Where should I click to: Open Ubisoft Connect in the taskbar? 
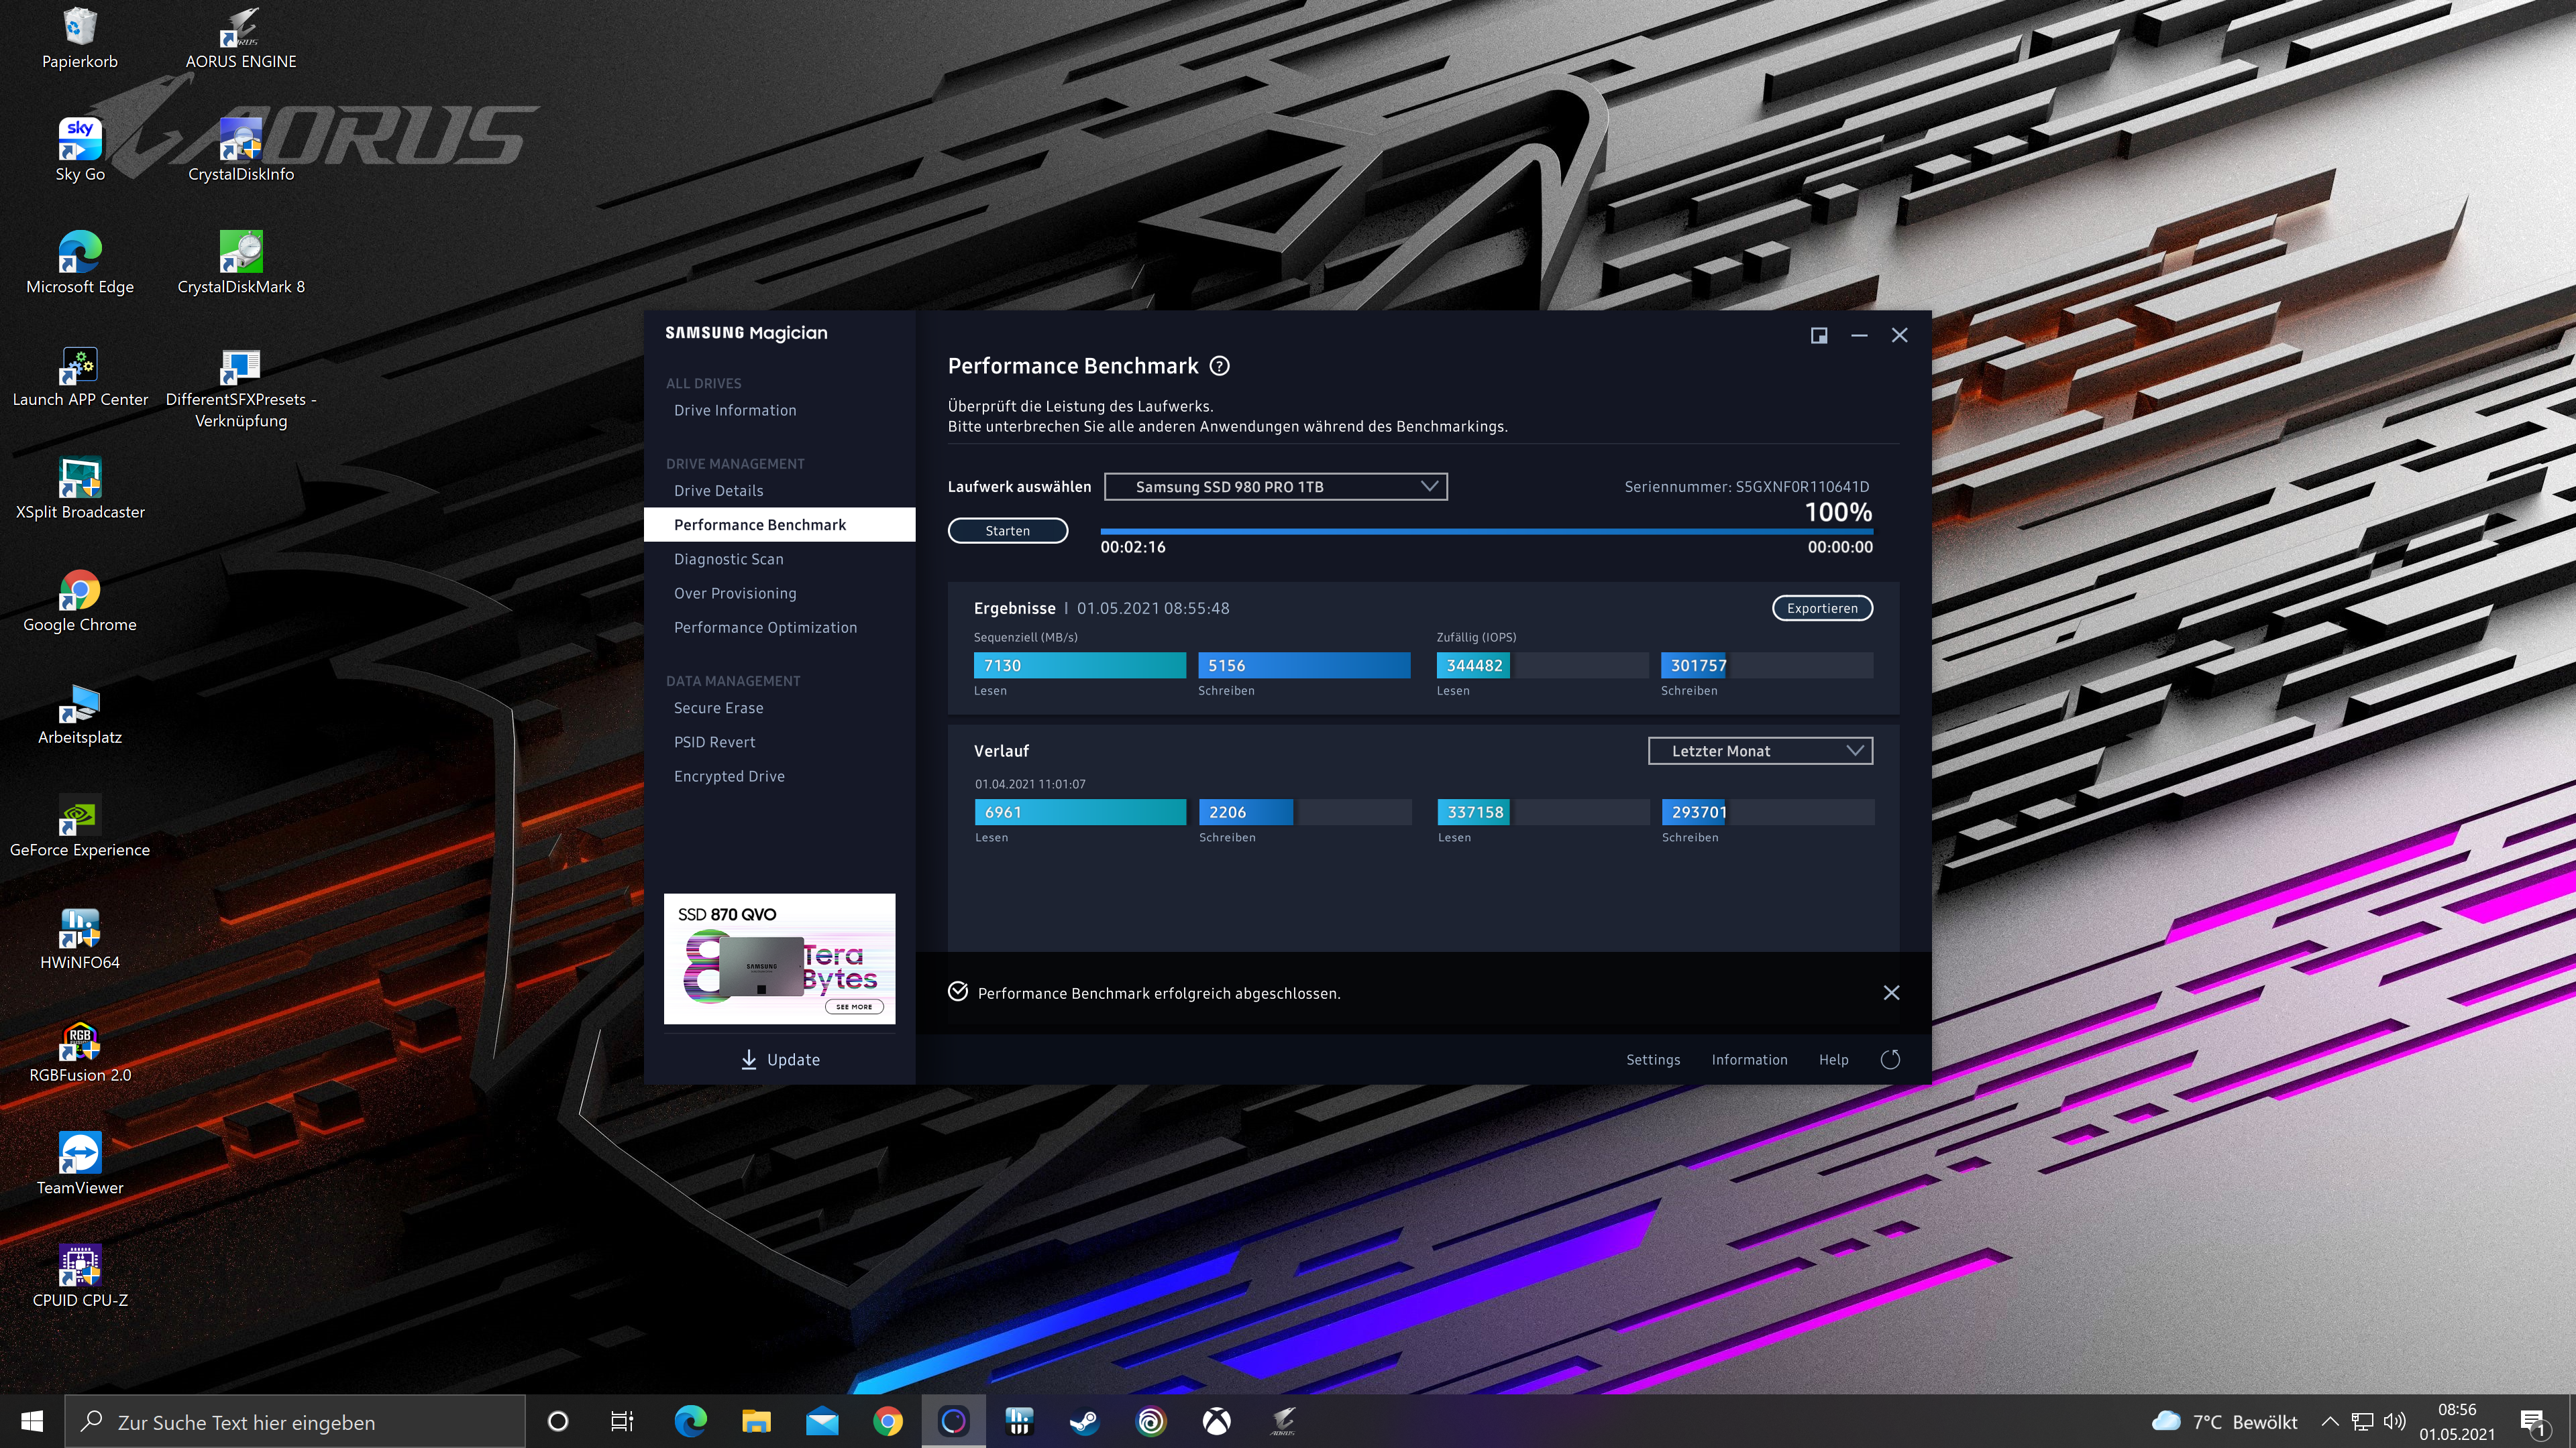1151,1421
